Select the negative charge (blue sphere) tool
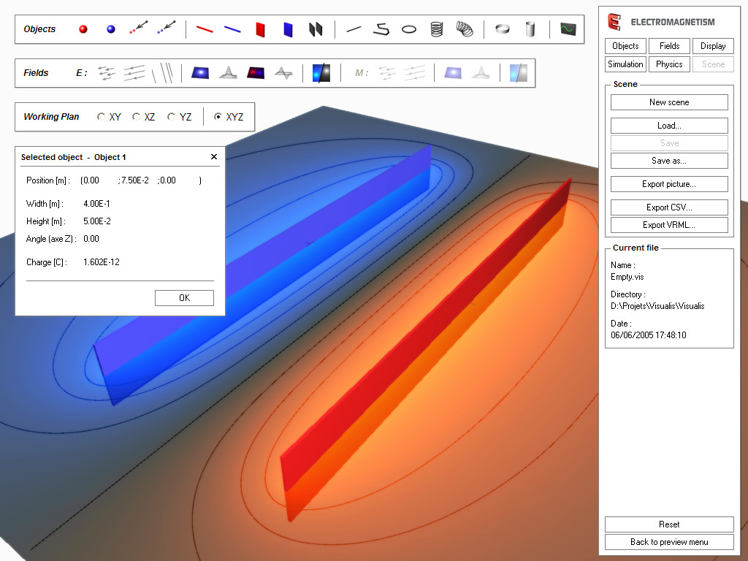 coord(111,29)
